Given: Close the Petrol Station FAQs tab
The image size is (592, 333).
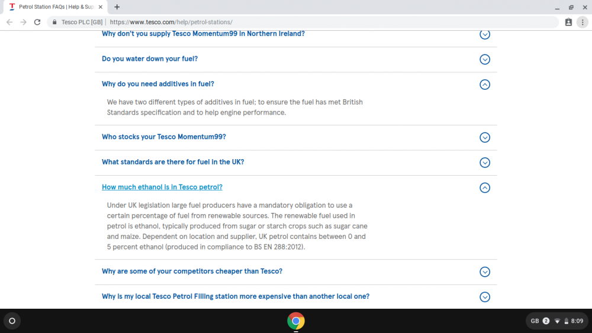Looking at the screenshot, I should (x=101, y=7).
